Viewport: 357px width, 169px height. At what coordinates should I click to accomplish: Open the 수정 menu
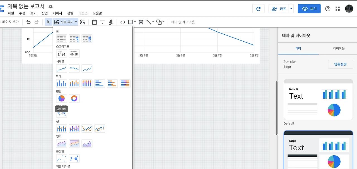(x=22, y=13)
